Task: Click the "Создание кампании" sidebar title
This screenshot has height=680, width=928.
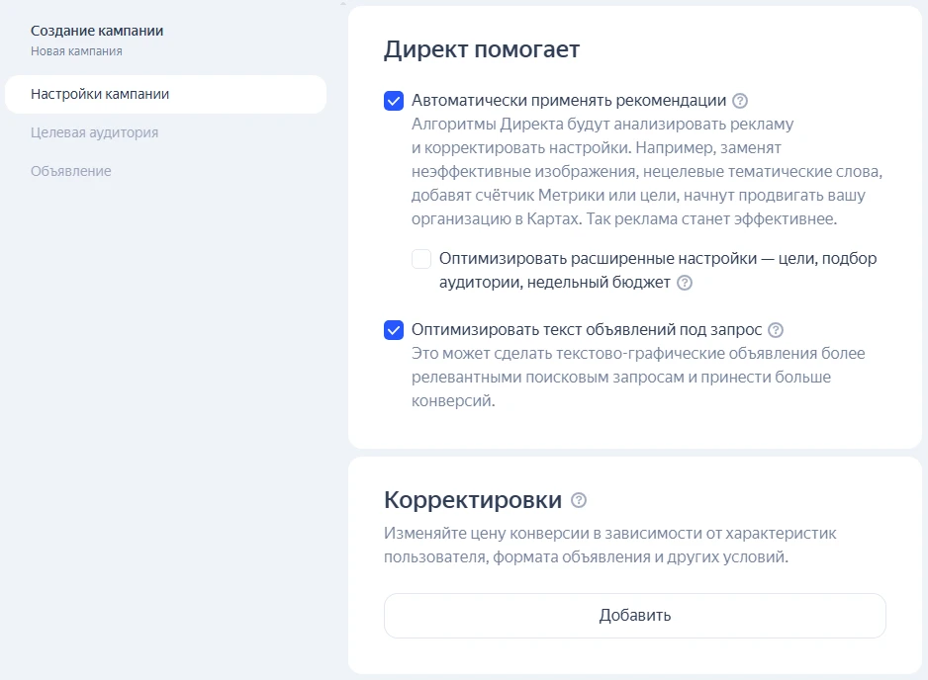Action: [97, 31]
